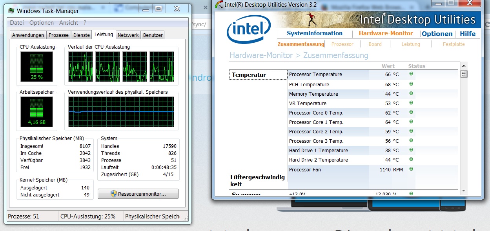Open the Hilfe section
Screen dimensions: 490x231
pos(468,34)
